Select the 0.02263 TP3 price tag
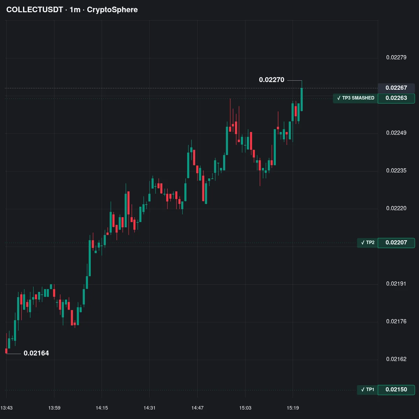This screenshot has width=419, height=419. [x=396, y=98]
